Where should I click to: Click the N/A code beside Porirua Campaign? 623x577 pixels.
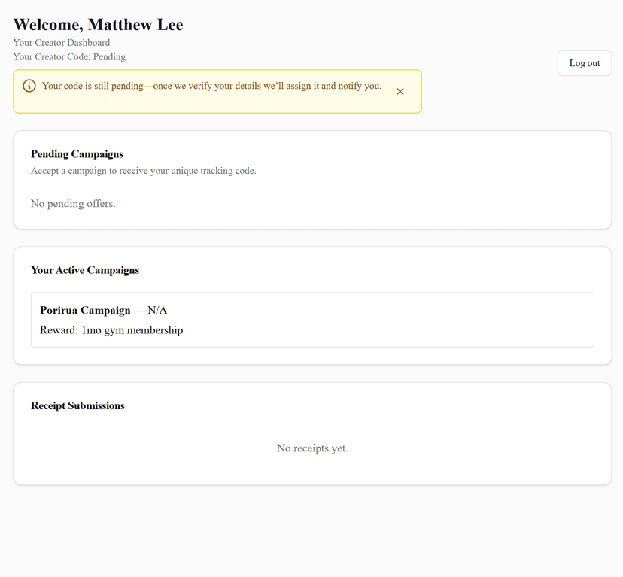point(157,310)
